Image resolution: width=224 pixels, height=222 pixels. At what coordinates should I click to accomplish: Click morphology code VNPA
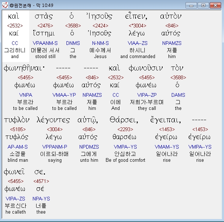pos(26,95)
